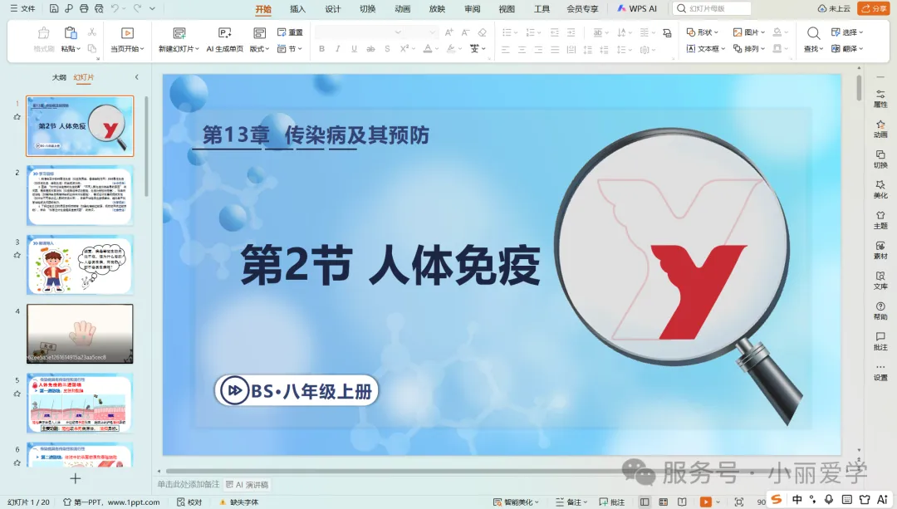Viewport: 897px width, 509px height.
Task: Open the 图片 (Picture) dropdown
Action: [749, 32]
